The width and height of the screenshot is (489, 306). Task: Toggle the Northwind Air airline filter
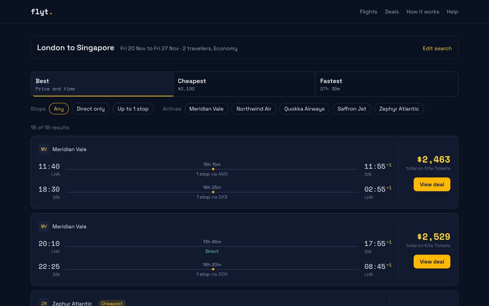254,109
